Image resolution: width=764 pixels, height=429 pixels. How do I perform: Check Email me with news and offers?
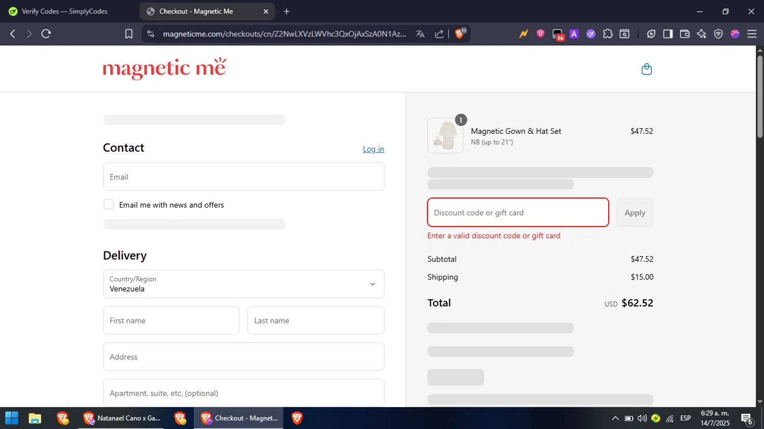click(x=108, y=204)
